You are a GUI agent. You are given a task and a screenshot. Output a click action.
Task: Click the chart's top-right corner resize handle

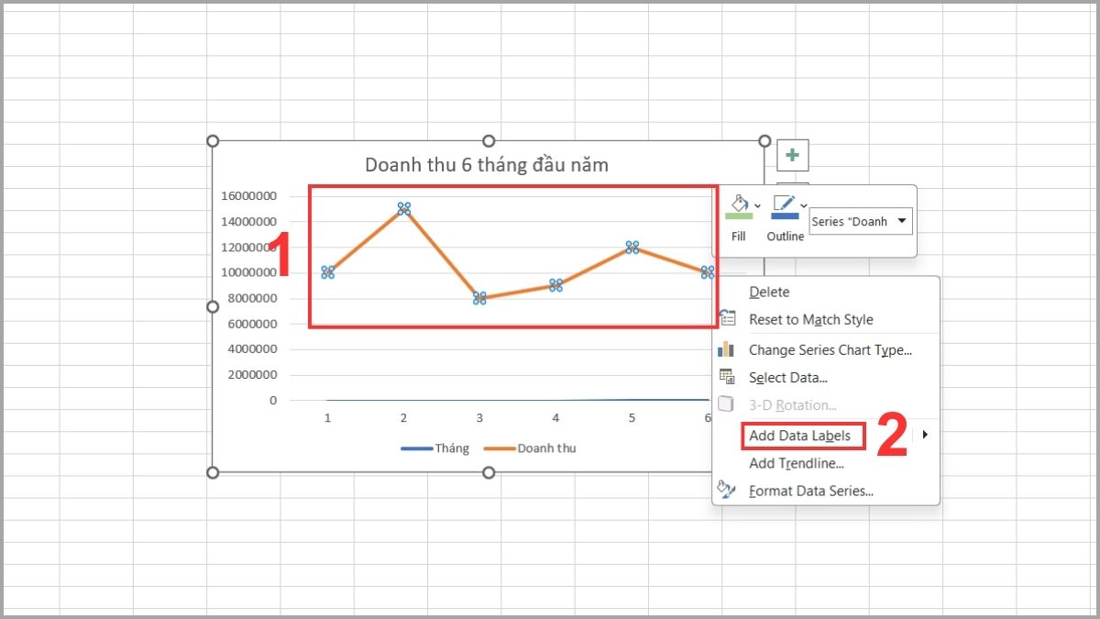pos(764,140)
